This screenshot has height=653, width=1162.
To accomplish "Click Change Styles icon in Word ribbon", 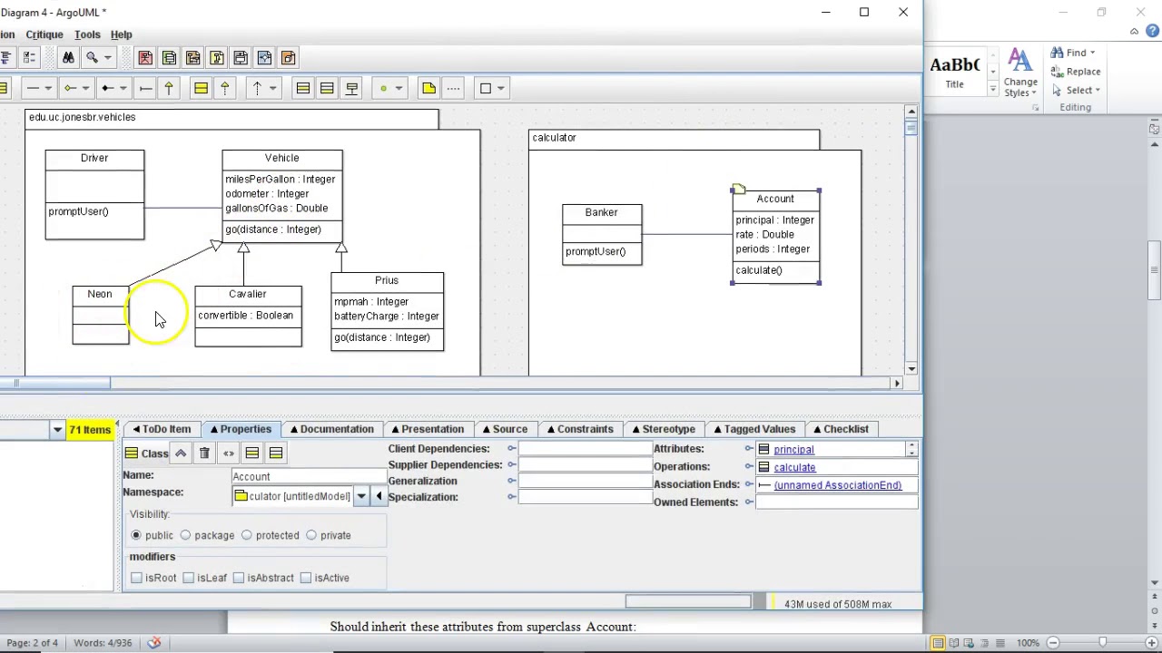I will (x=1020, y=73).
